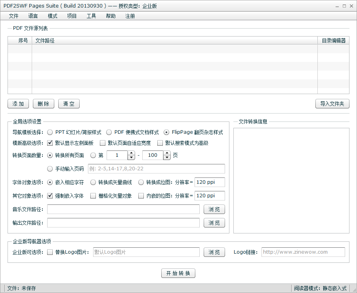Increase the end page number stepper
357x293 pixels.
(167, 153)
